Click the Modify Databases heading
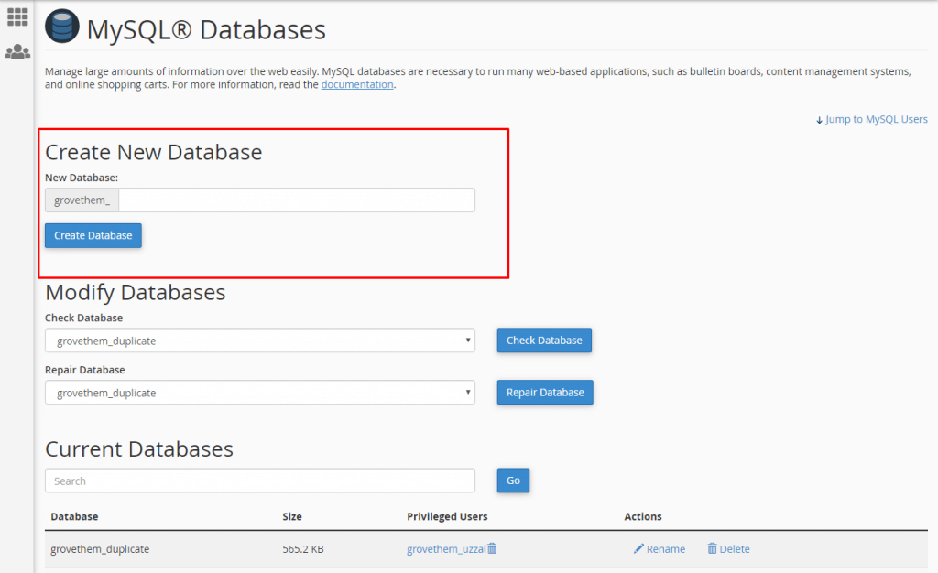The width and height of the screenshot is (938, 573). 136,292
